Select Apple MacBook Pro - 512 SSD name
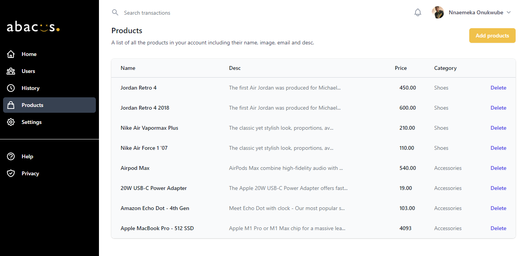The width and height of the screenshot is (528, 256). [x=157, y=228]
